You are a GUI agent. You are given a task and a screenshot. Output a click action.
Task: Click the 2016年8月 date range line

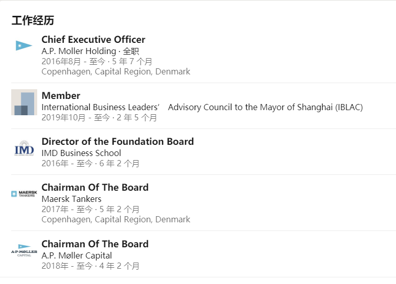[x=97, y=61]
